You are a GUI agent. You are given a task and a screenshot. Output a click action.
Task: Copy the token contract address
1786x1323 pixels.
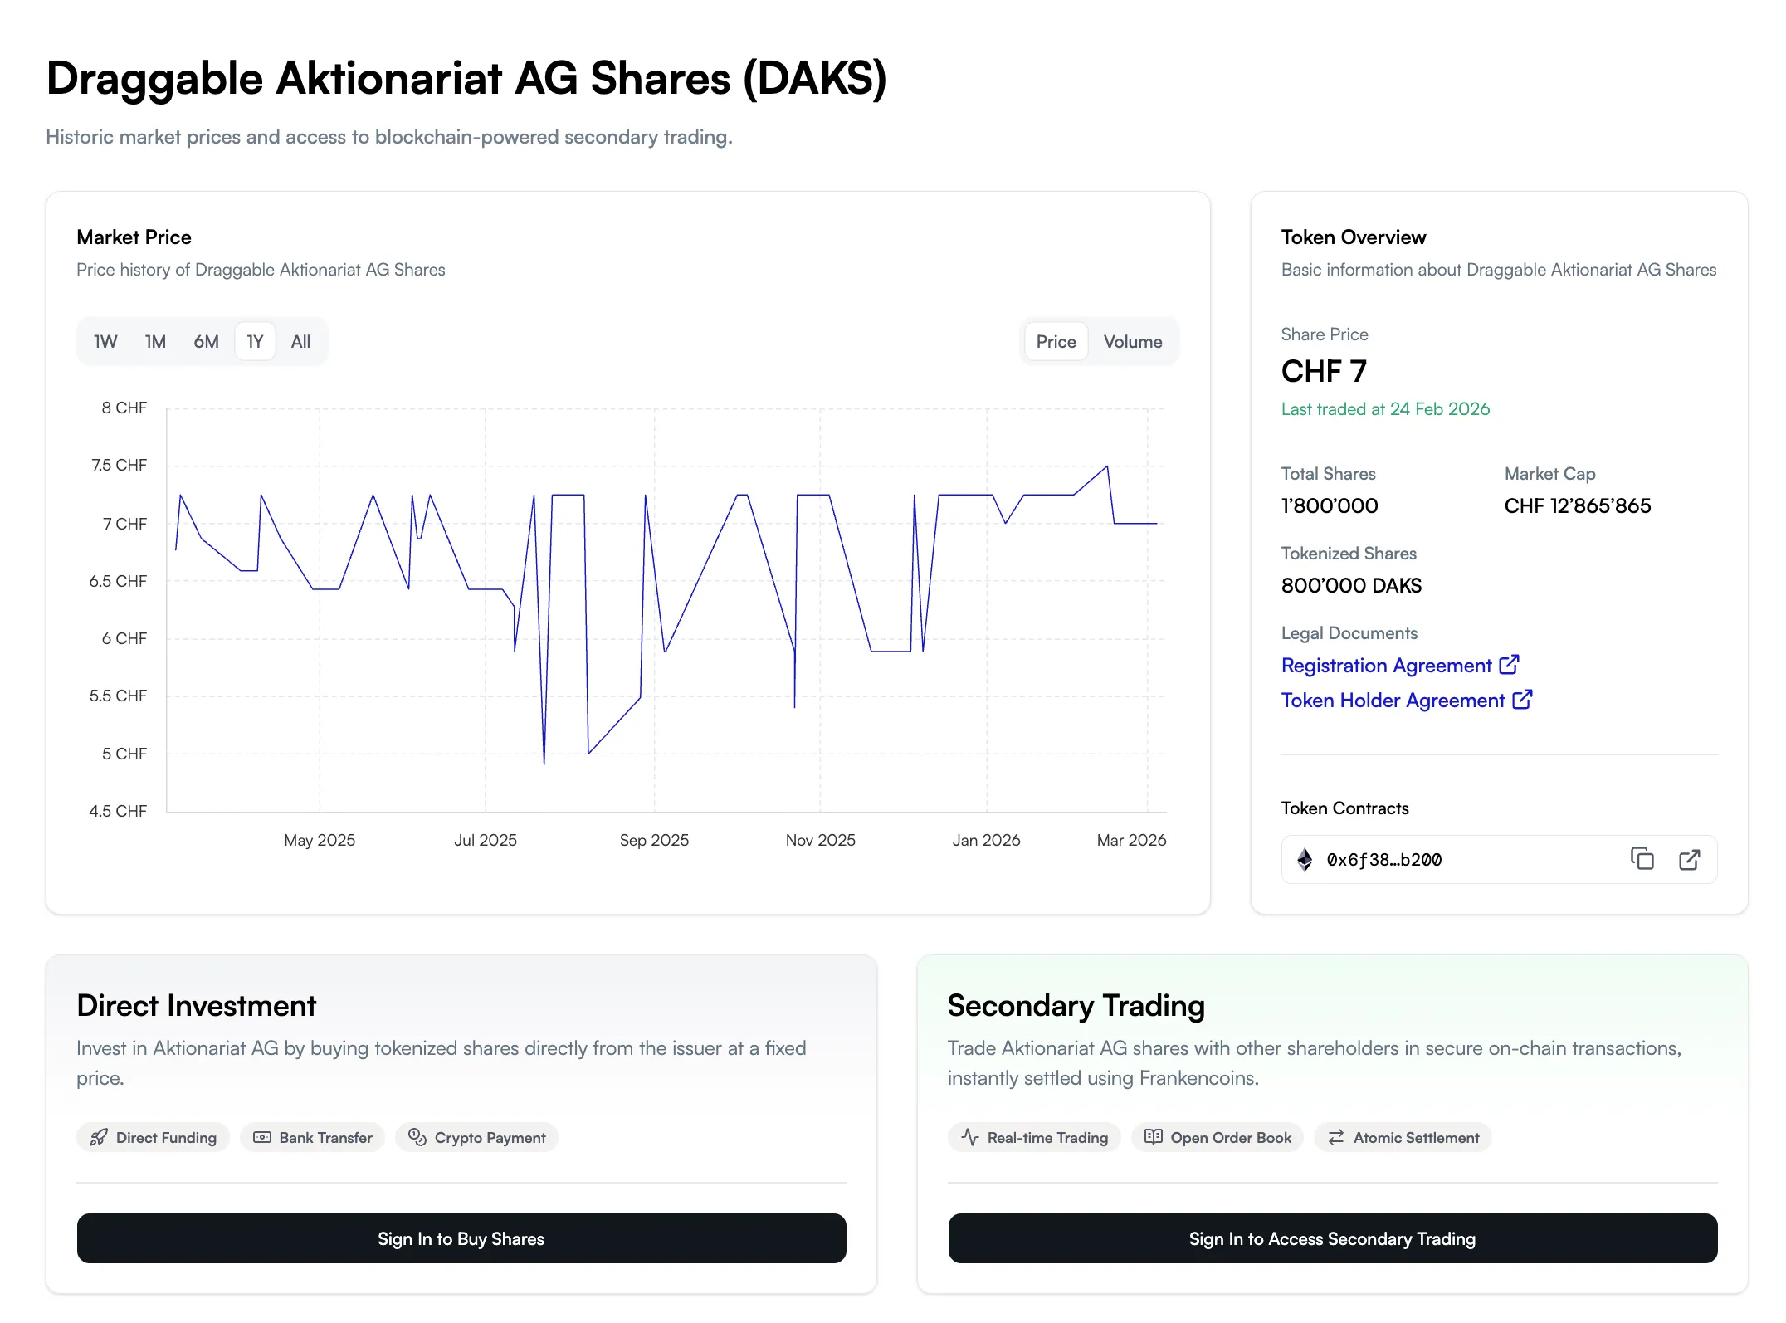[1642, 859]
